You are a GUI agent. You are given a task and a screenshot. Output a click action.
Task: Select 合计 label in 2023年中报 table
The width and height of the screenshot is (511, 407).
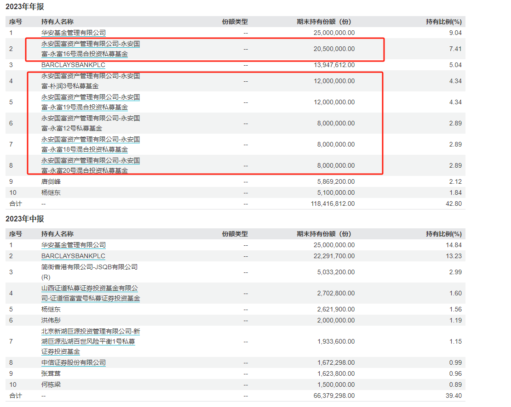tap(16, 396)
